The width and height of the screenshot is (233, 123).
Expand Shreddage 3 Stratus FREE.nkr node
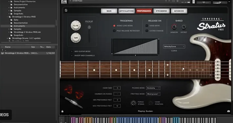(9, 32)
